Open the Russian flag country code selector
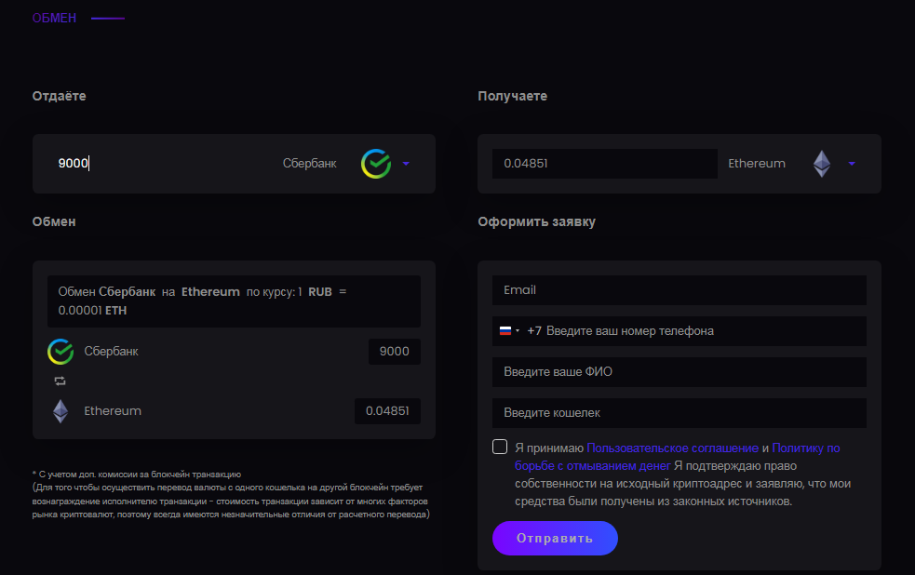Screen dimensions: 915x575 pyautogui.click(x=509, y=330)
